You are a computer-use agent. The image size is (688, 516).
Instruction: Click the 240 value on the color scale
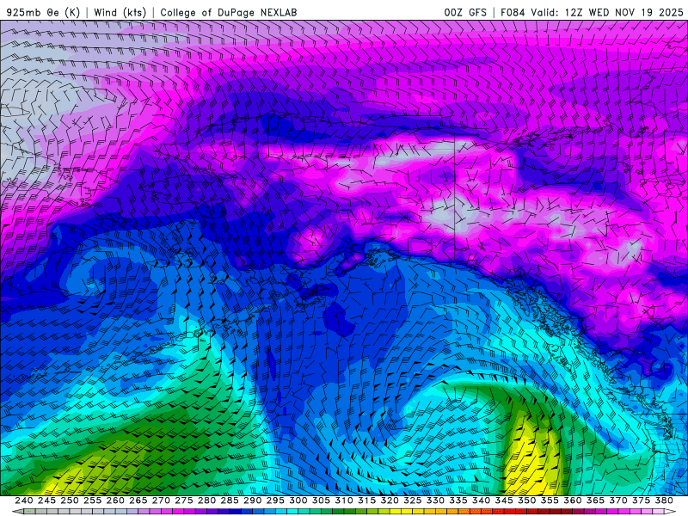[24, 501]
